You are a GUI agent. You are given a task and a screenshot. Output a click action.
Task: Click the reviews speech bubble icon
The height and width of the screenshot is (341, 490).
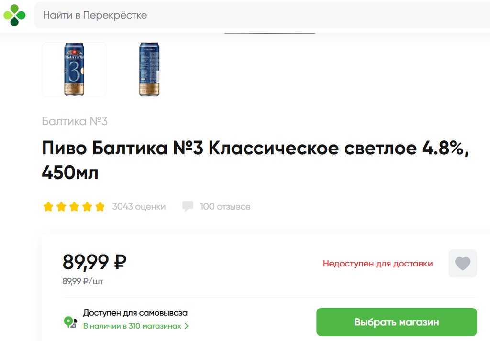tap(188, 206)
